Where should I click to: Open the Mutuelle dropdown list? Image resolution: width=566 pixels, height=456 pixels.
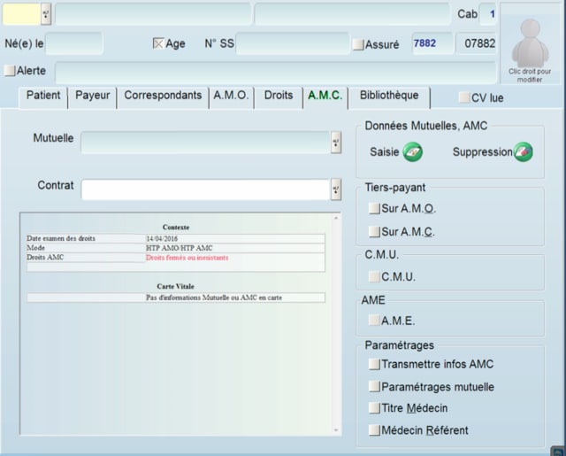(x=336, y=142)
